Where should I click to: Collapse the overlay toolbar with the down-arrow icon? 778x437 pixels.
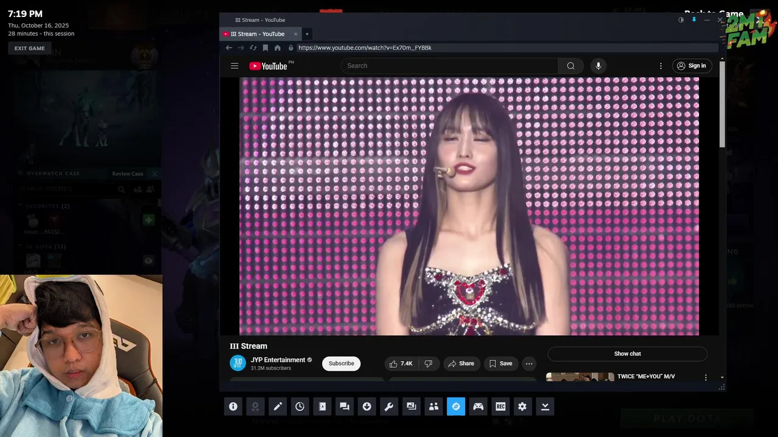pyautogui.click(x=545, y=407)
